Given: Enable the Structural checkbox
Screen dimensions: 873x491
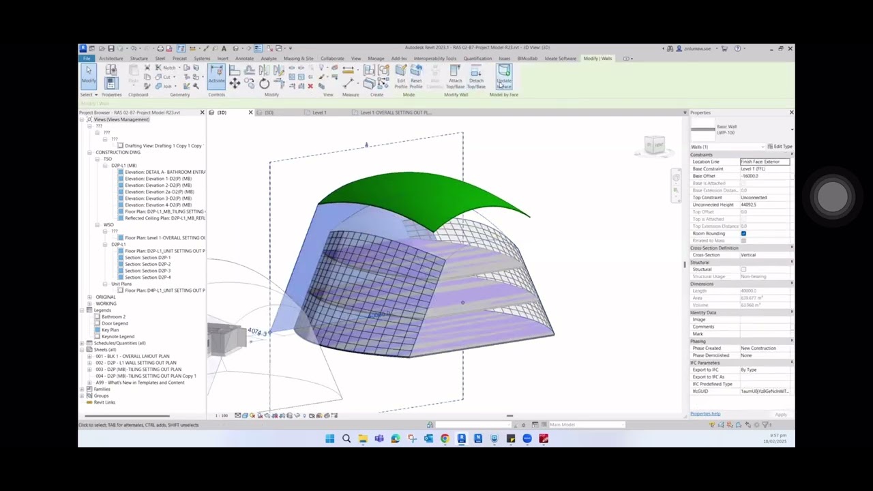Looking at the screenshot, I should tap(743, 269).
